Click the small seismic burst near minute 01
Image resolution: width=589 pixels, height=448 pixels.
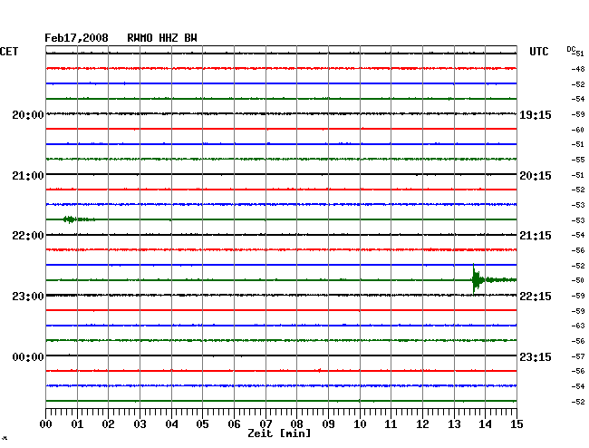(78, 219)
